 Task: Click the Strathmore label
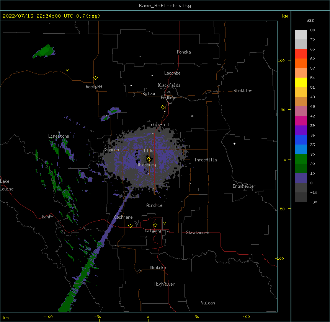click(x=198, y=233)
